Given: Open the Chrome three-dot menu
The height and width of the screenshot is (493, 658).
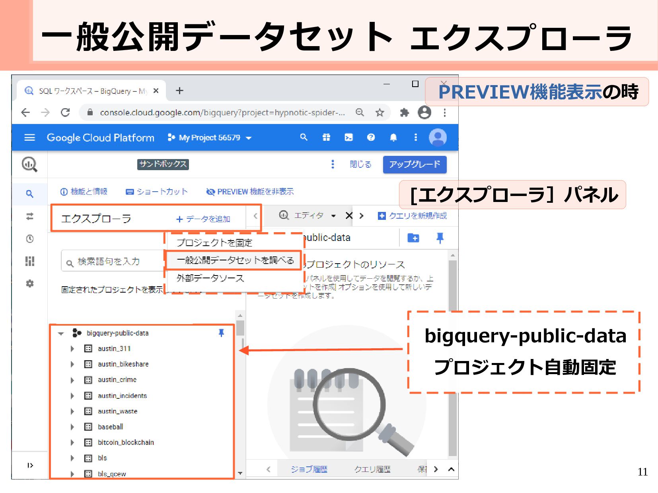Looking at the screenshot, I should click(x=445, y=113).
